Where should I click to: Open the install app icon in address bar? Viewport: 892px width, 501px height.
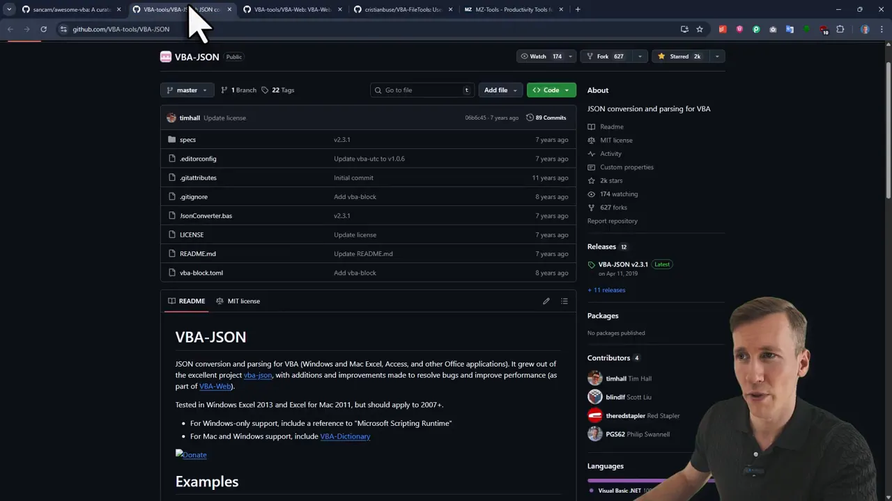(684, 29)
